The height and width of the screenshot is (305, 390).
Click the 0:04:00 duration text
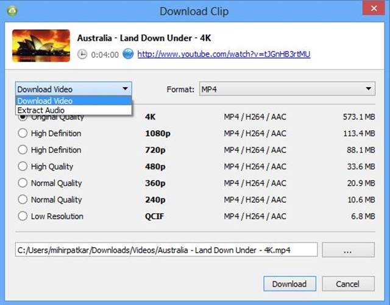(x=105, y=55)
